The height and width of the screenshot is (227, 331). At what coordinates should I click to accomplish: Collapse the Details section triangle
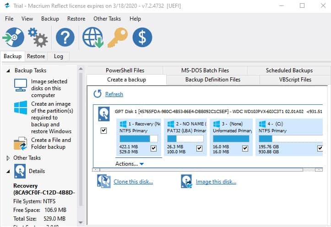click(8, 171)
